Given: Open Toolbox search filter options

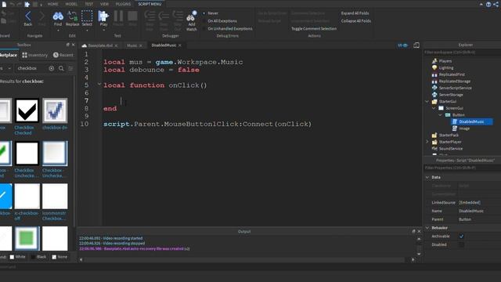Looking at the screenshot, I should coord(70,68).
